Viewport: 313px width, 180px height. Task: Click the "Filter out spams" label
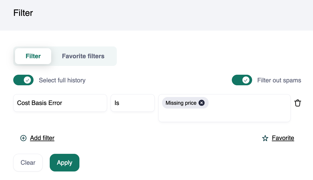point(279,80)
